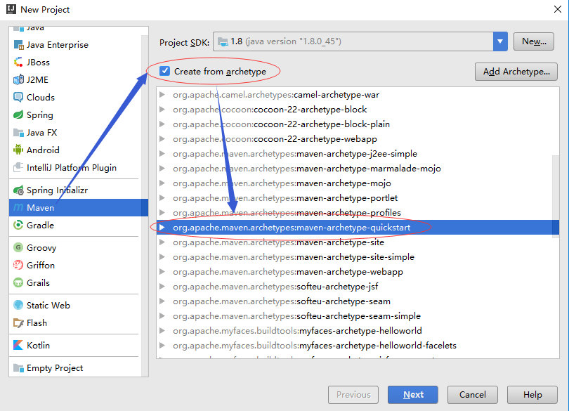Click the IntelliJ Platform Plugin icon
The height and width of the screenshot is (411, 569).
(18, 167)
